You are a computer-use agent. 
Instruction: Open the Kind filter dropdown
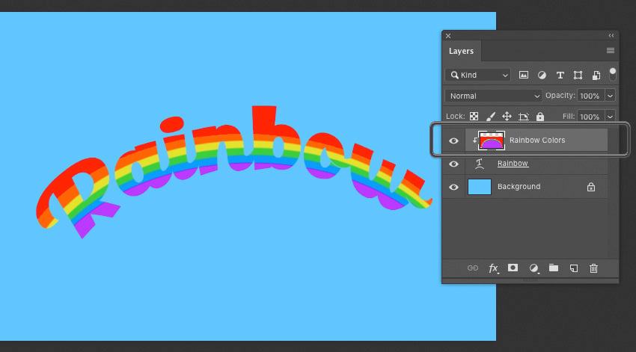[x=478, y=75]
